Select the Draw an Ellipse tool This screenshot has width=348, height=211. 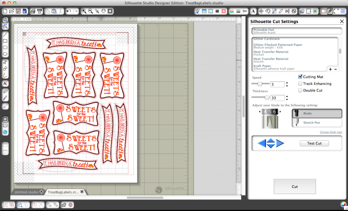(x=5, y=54)
